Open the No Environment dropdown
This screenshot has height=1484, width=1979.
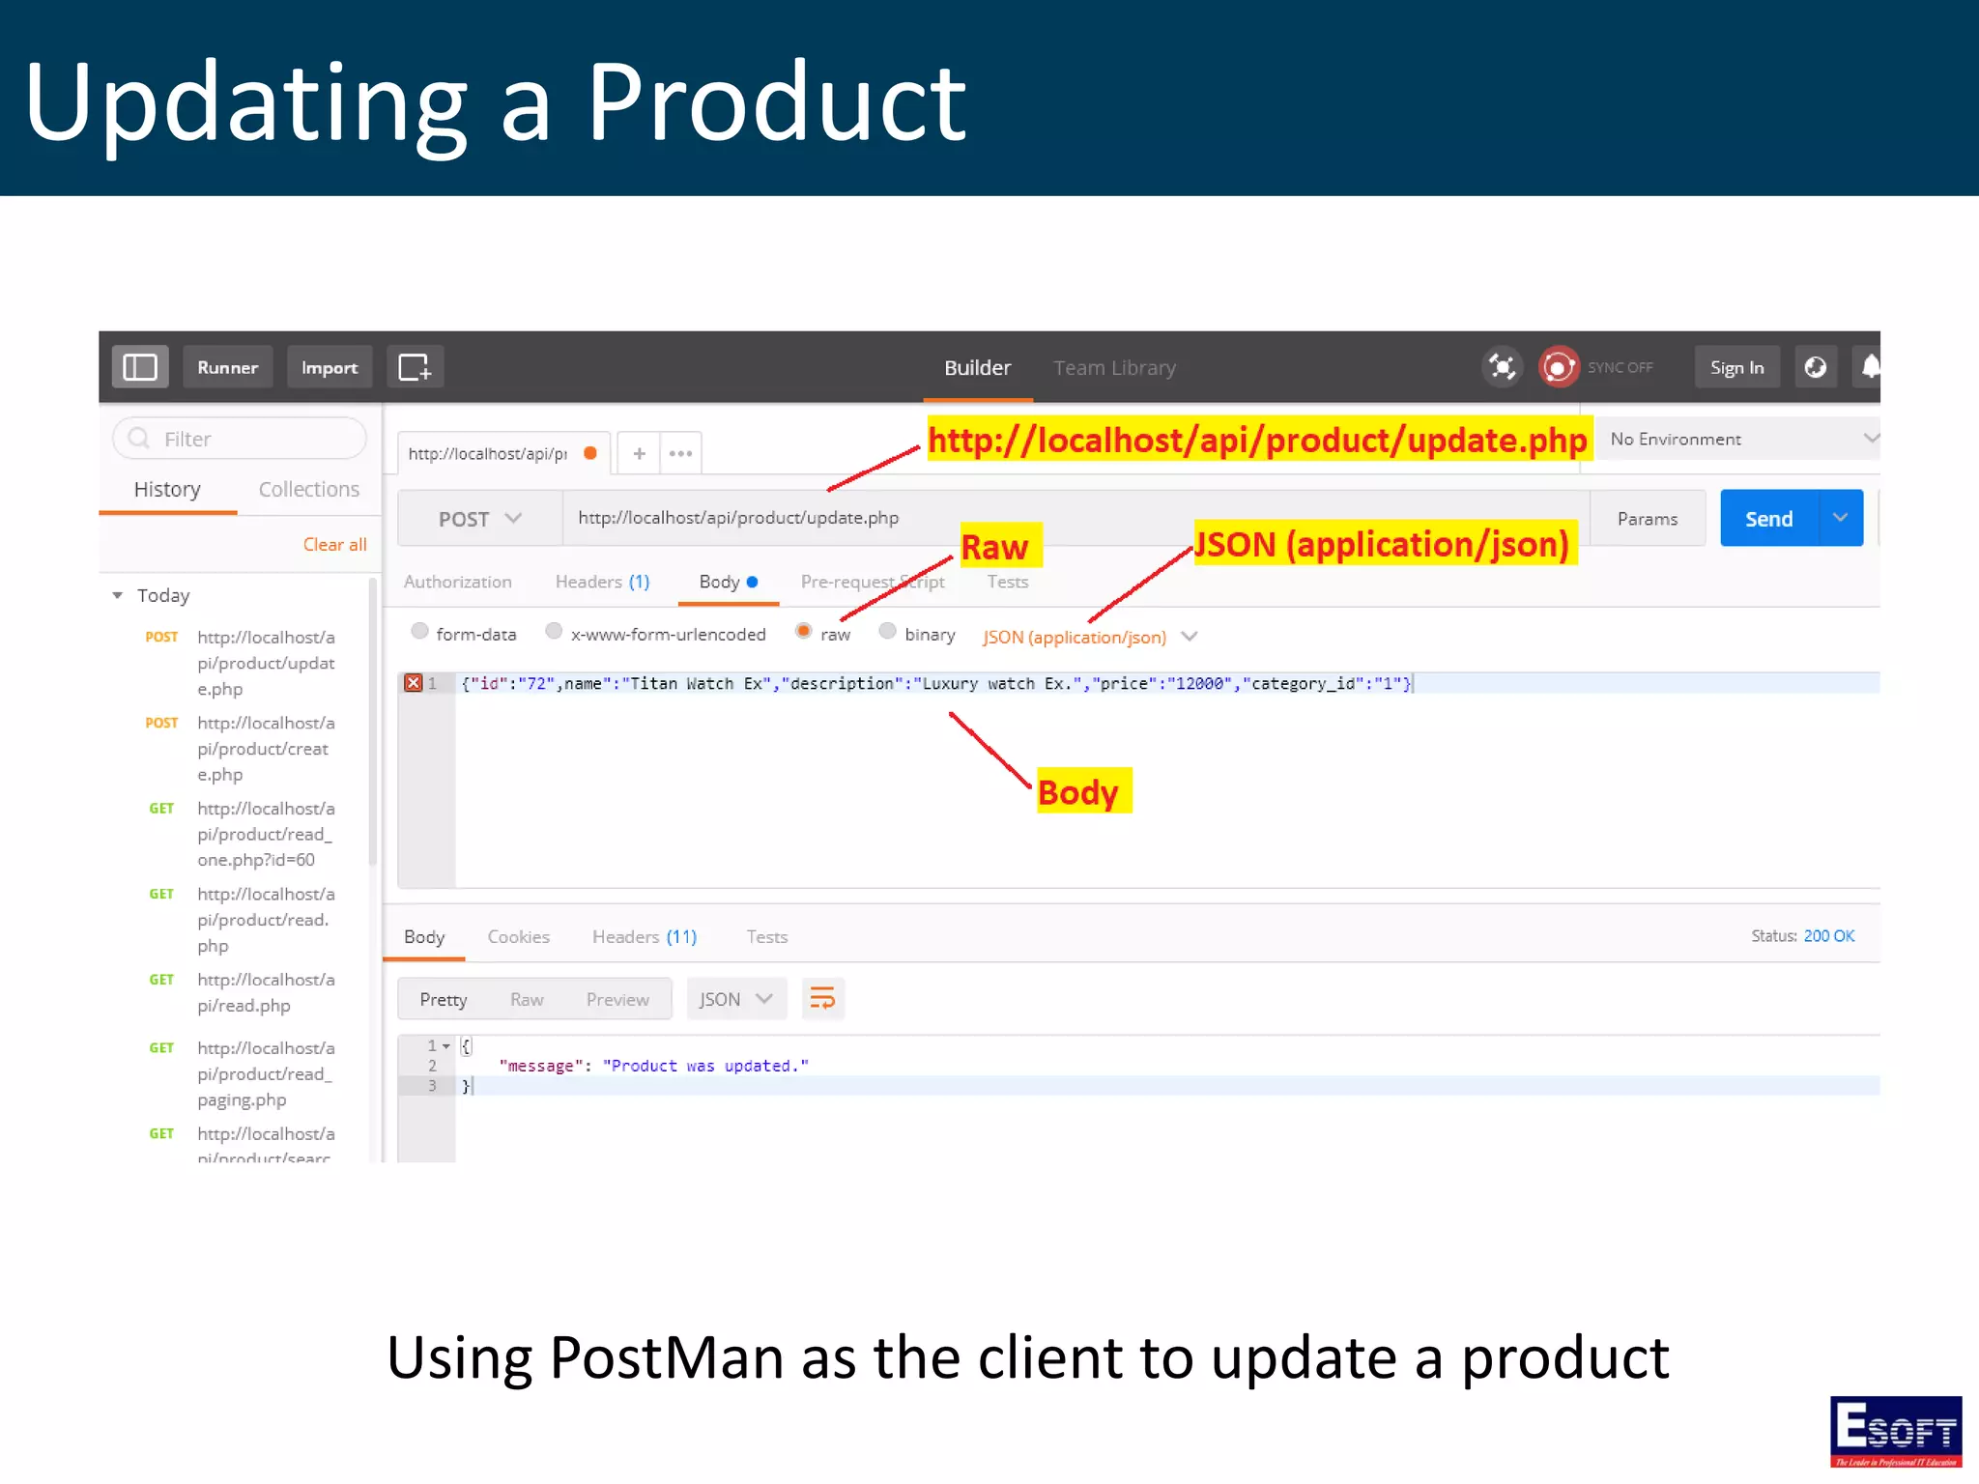1737,439
